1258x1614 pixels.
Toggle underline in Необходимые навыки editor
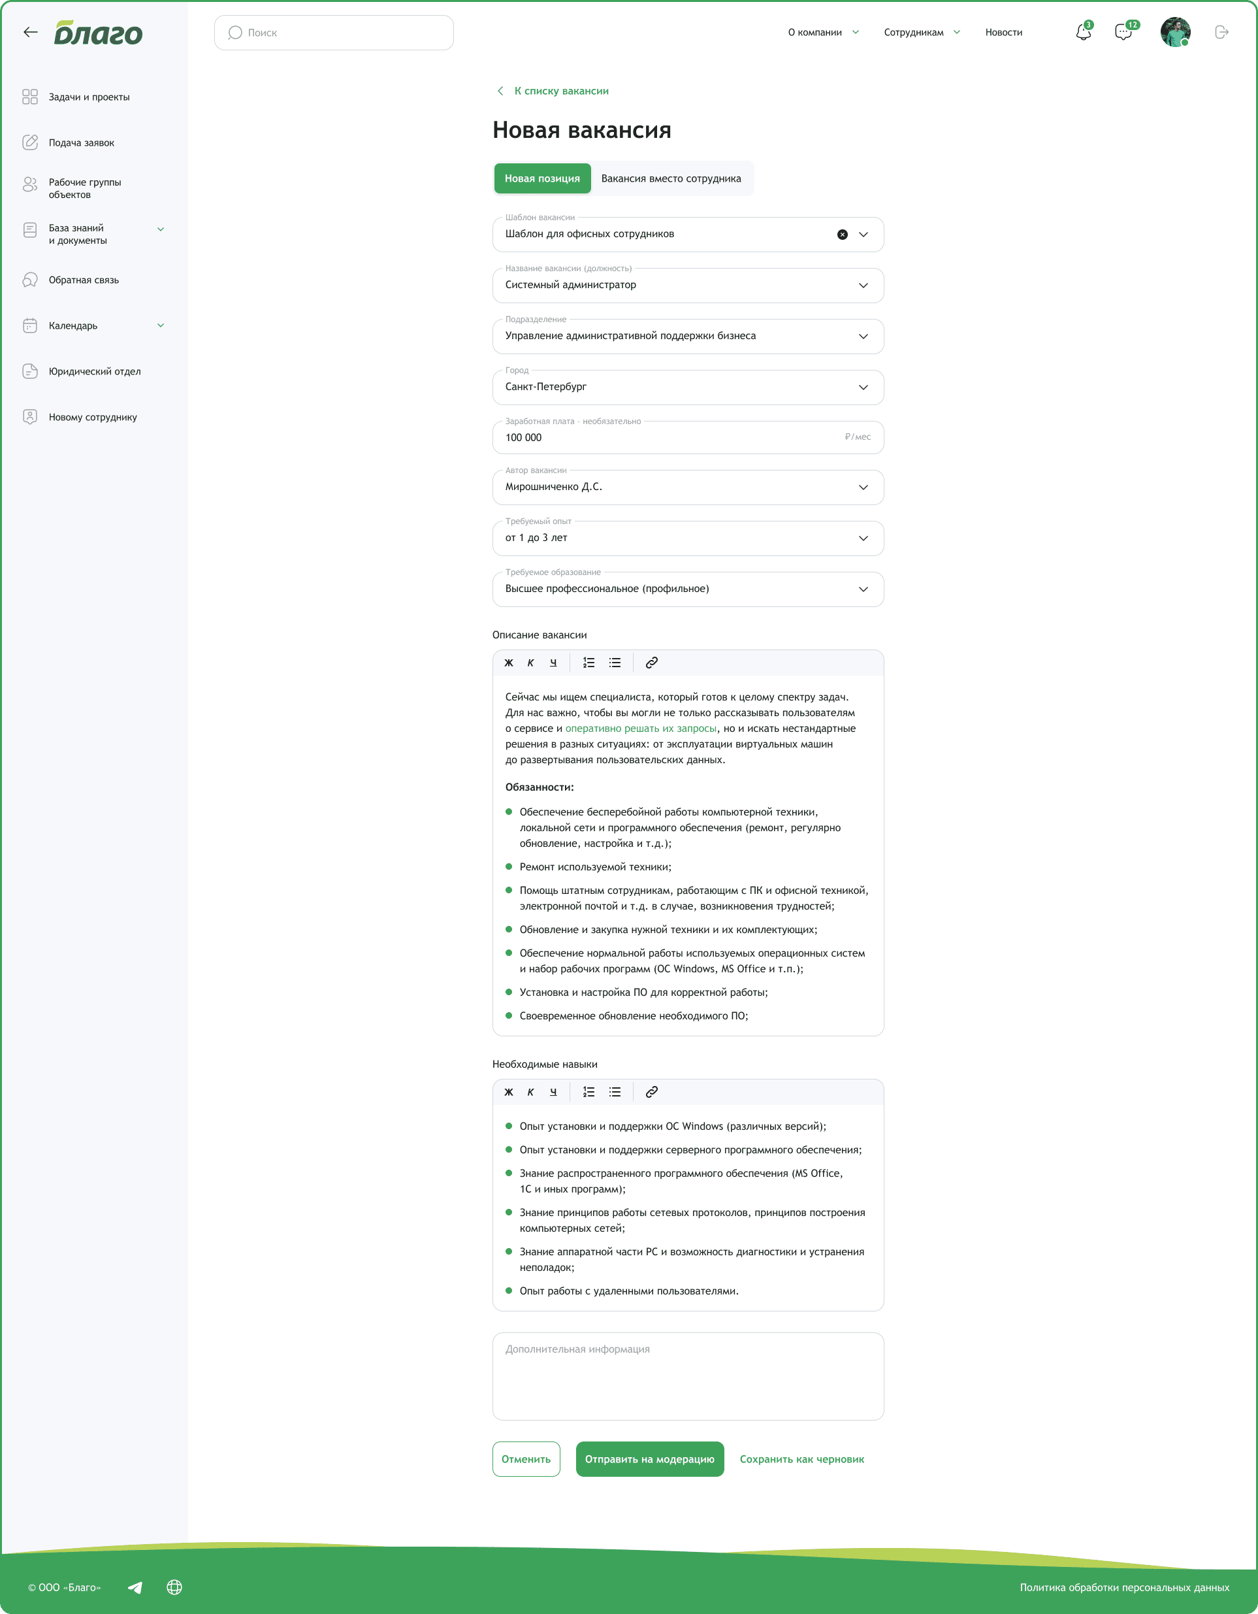[x=553, y=1093]
